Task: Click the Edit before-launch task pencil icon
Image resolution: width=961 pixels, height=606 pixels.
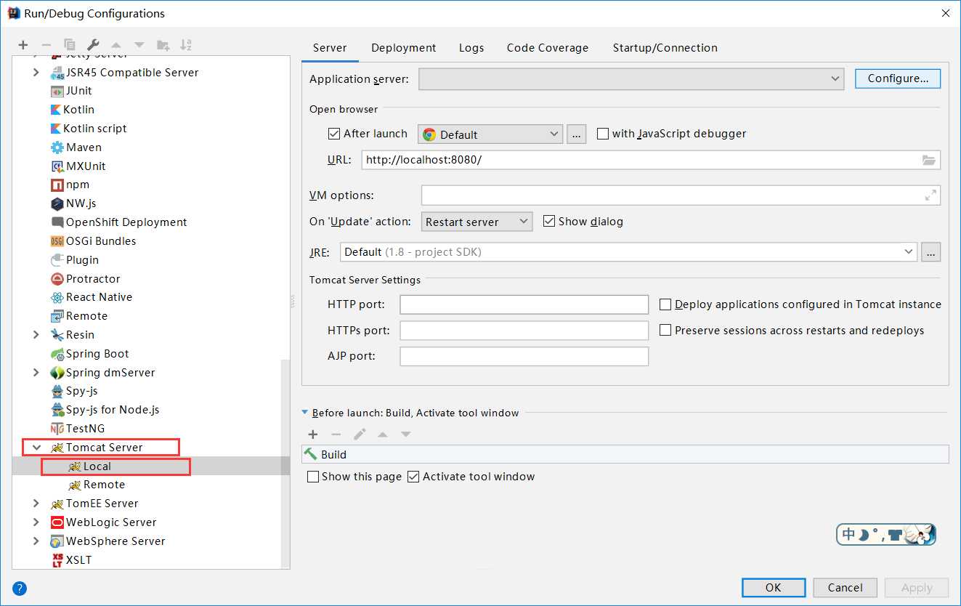Action: pyautogui.click(x=360, y=435)
